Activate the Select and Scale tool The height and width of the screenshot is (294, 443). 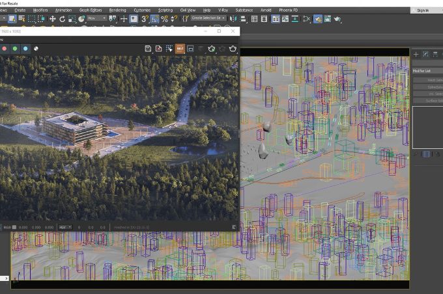[72, 19]
